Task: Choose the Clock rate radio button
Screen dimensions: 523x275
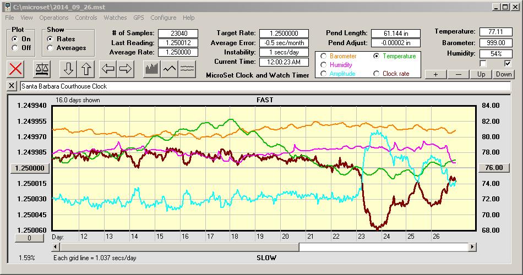Action: click(x=377, y=73)
